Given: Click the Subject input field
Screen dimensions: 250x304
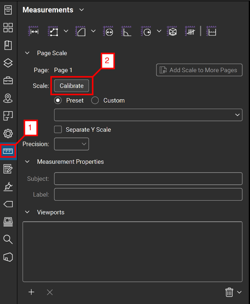Looking at the screenshot, I should click(148, 179).
